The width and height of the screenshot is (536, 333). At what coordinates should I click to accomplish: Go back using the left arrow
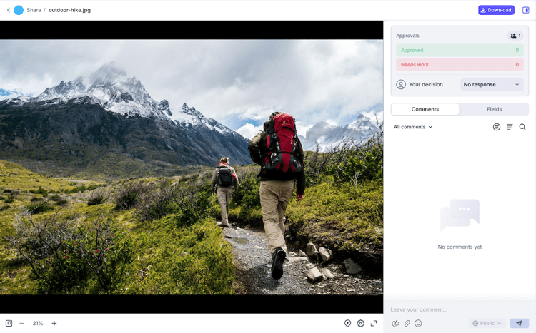[x=9, y=10]
